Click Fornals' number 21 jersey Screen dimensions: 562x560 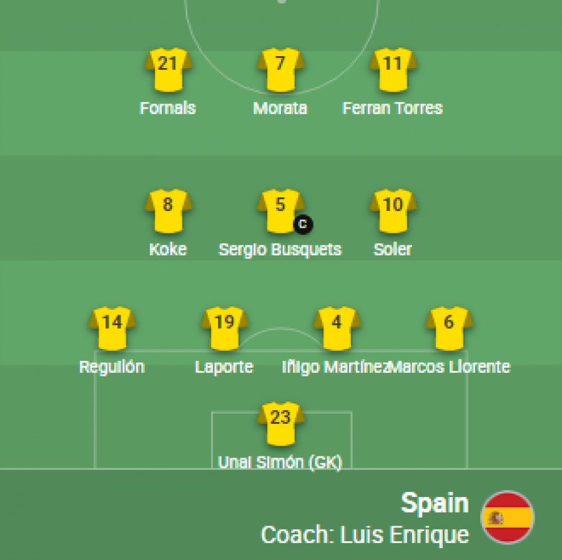click(x=169, y=70)
